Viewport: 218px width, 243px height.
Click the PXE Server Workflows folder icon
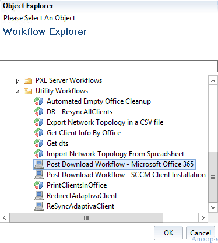coord(28,80)
